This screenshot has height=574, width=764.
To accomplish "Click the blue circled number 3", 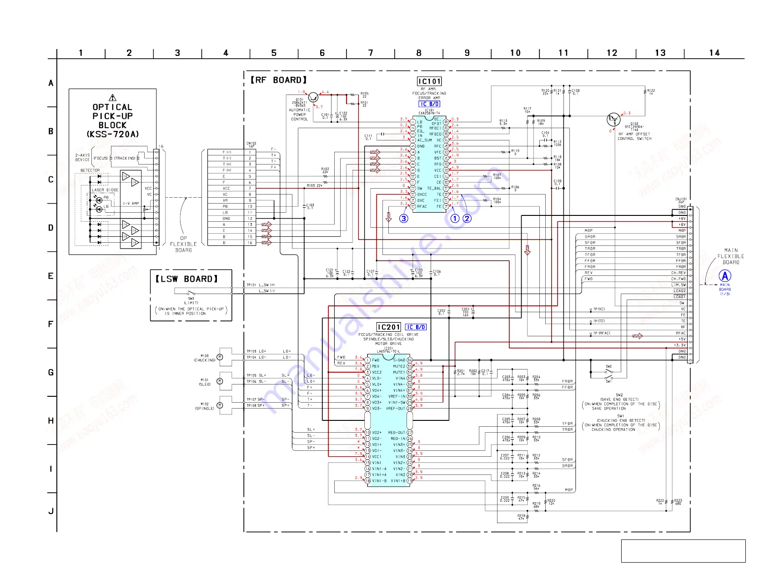I will pos(404,218).
